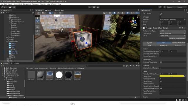Screen dimensions: 188x106
Task: Select the Scale tool in Scene overlay
Action: coord(38,26)
